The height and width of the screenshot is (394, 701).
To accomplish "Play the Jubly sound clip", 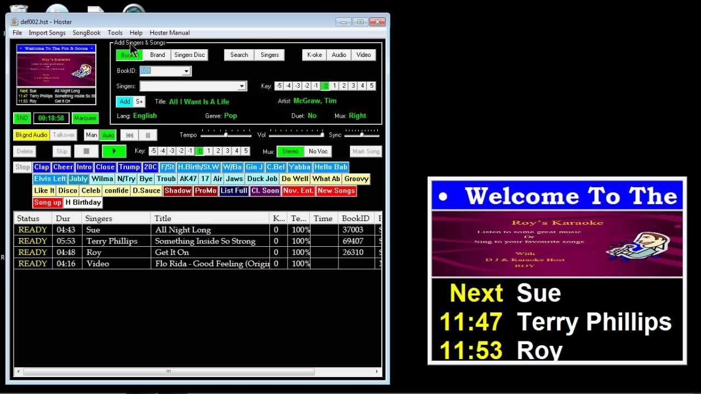I will click(78, 179).
